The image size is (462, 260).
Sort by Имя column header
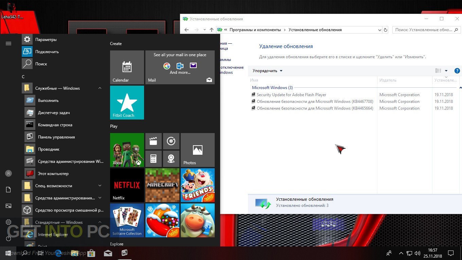point(313,80)
